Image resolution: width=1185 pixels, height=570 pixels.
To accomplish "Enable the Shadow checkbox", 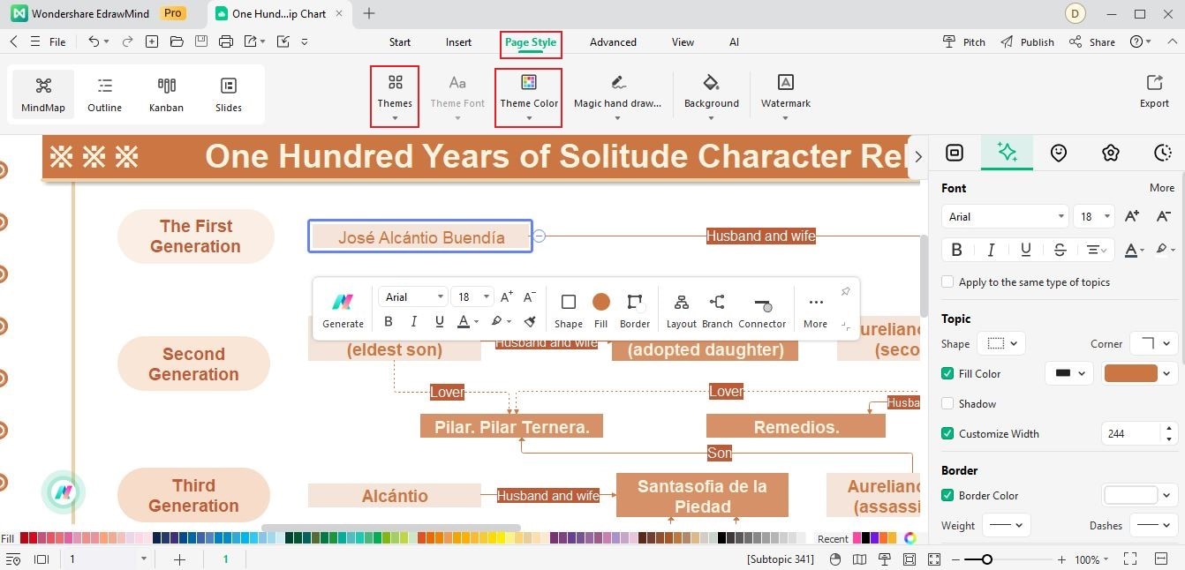I will [947, 403].
